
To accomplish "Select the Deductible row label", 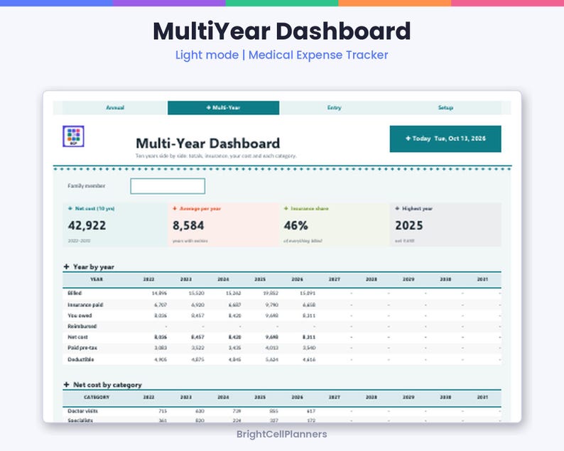I will [x=81, y=359].
